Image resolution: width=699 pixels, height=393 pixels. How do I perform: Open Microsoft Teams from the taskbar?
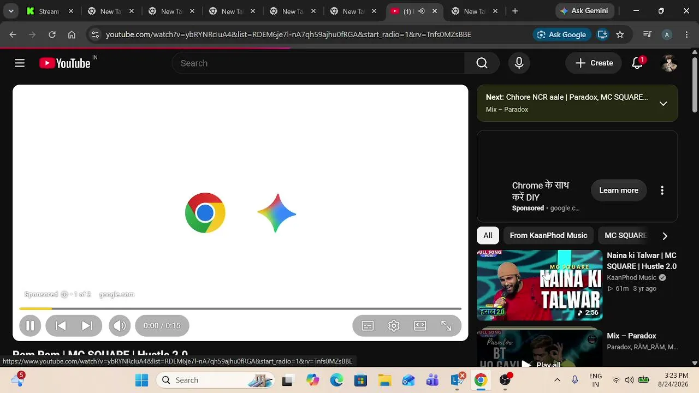pos(433,380)
